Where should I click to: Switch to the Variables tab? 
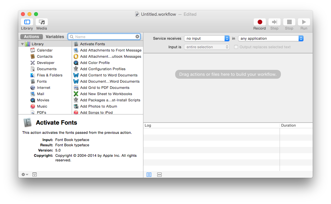pos(55,37)
